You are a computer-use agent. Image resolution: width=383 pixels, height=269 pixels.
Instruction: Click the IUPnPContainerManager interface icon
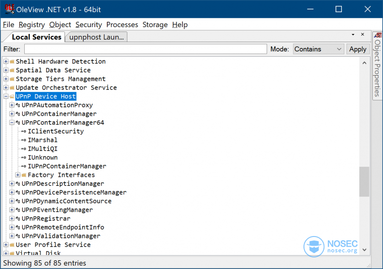(x=24, y=166)
